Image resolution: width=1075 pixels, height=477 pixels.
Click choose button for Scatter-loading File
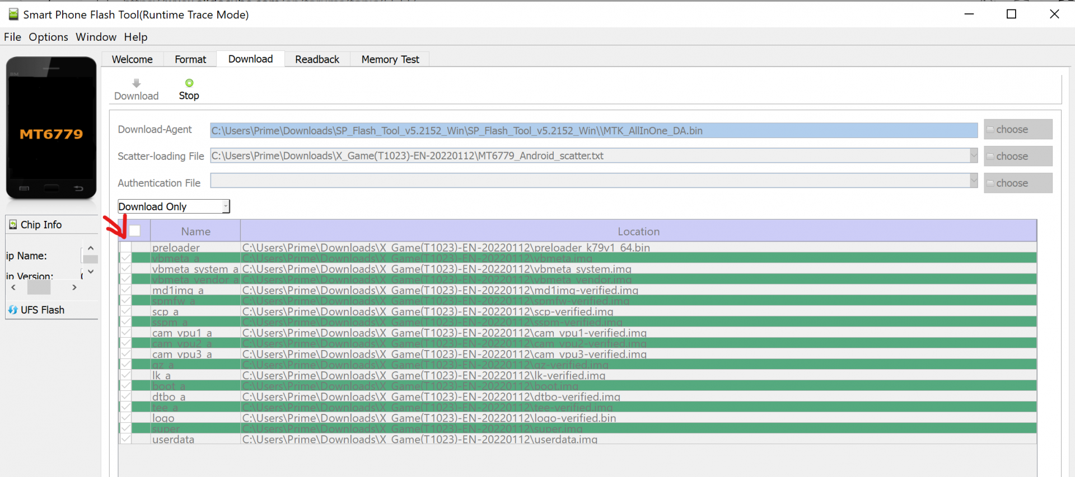click(x=1017, y=156)
